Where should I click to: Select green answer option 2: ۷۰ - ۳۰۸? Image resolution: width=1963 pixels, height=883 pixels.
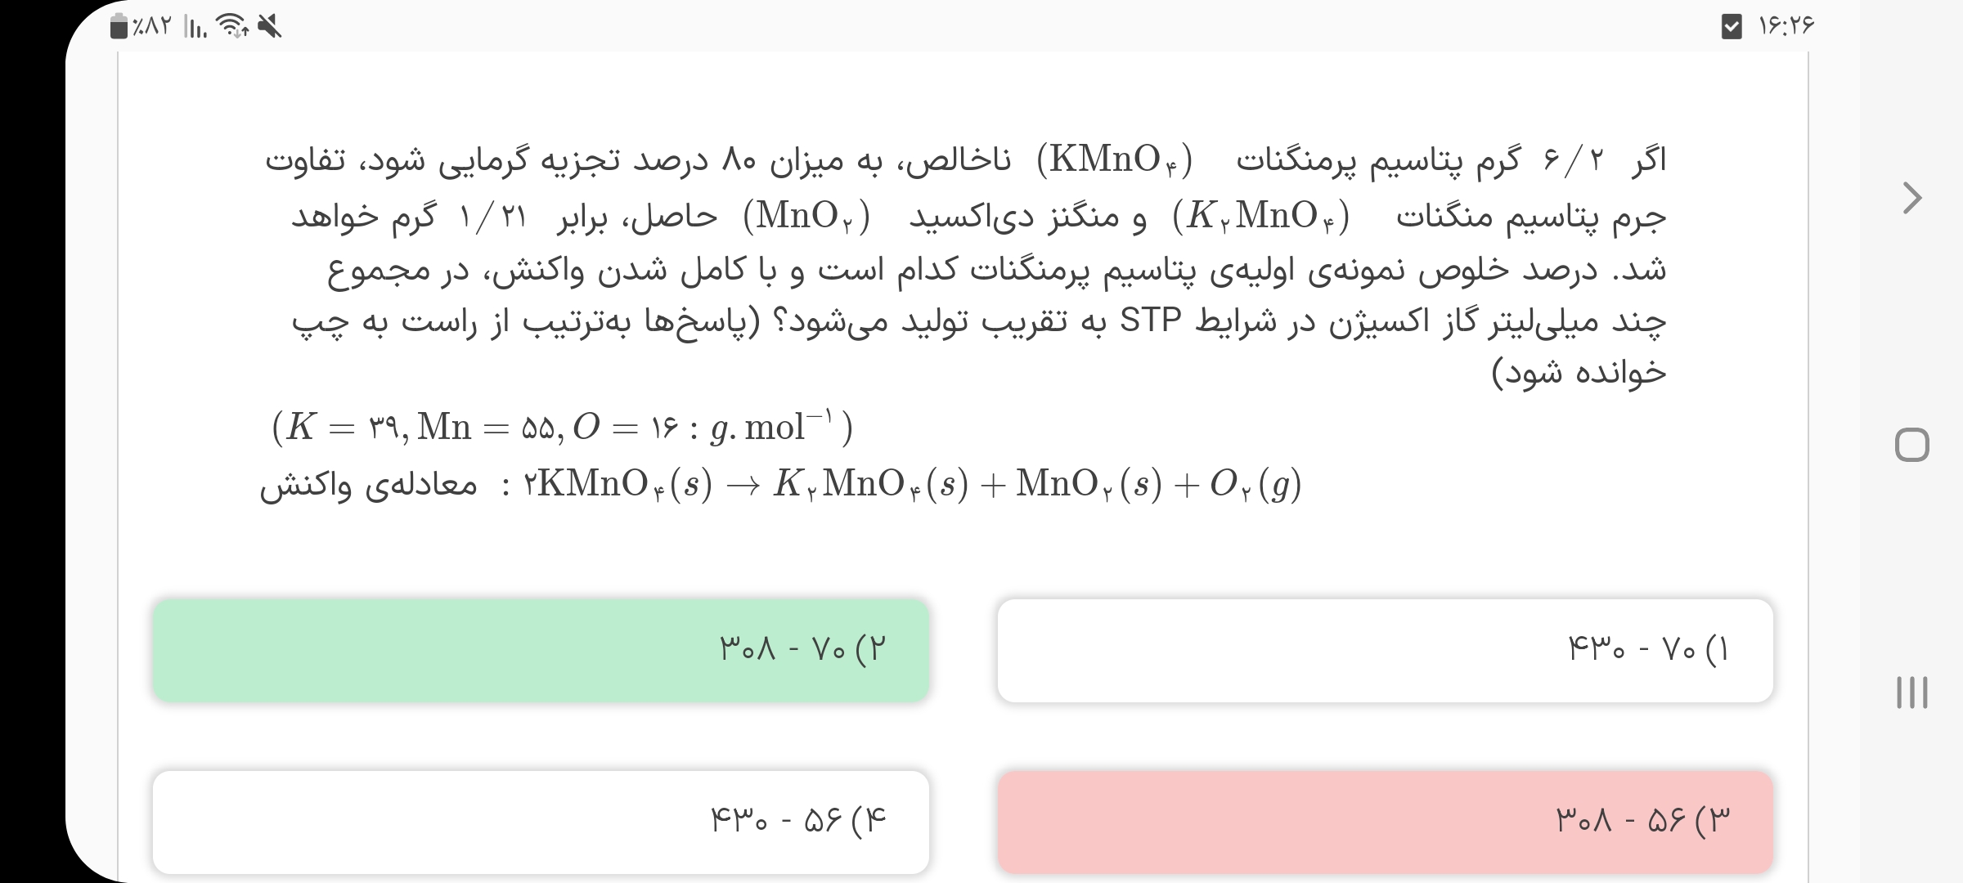[541, 651]
